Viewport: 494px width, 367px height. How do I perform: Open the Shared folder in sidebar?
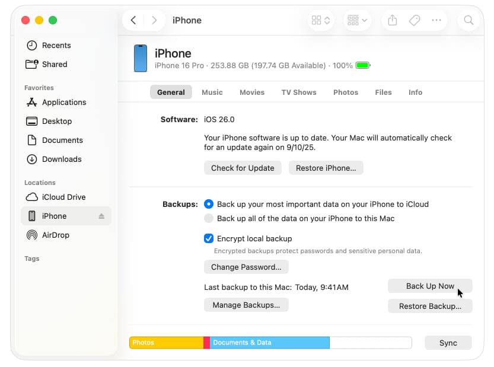(x=66, y=64)
